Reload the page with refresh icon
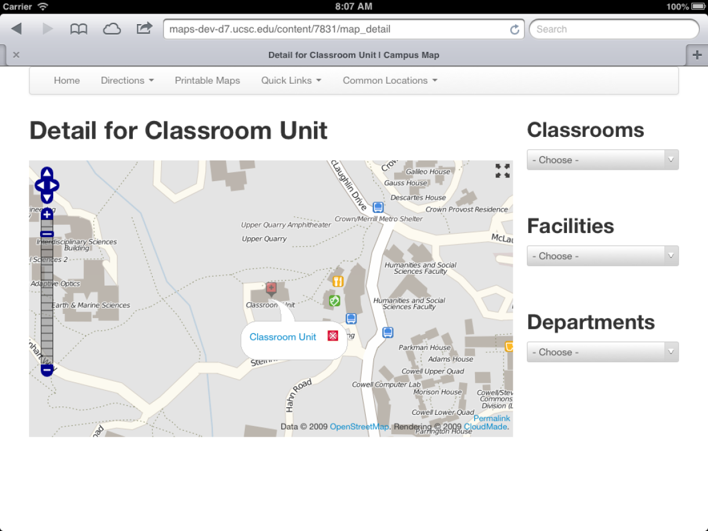Viewport: 708px width, 531px height. (x=514, y=29)
